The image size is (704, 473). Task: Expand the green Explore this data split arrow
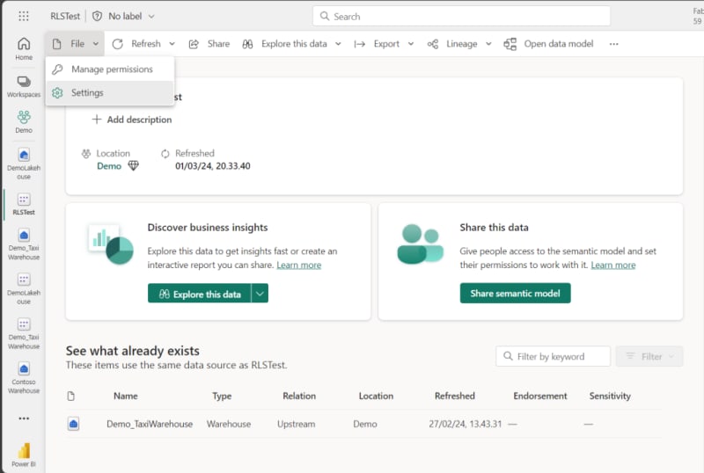[260, 294]
